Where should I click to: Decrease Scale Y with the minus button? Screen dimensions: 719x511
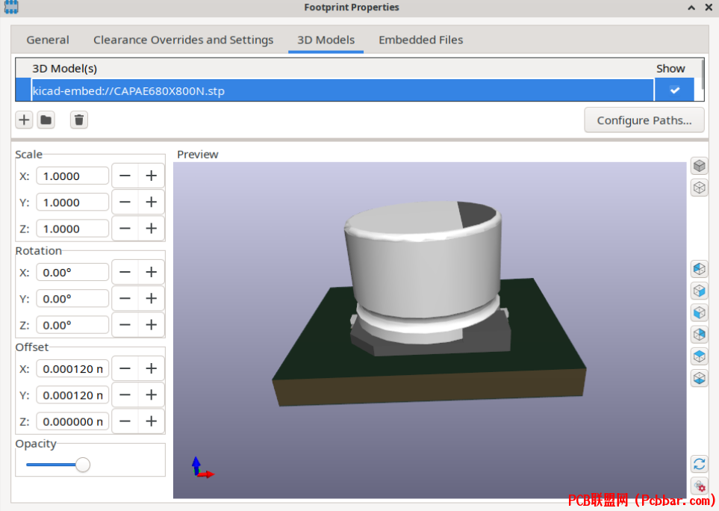click(125, 202)
